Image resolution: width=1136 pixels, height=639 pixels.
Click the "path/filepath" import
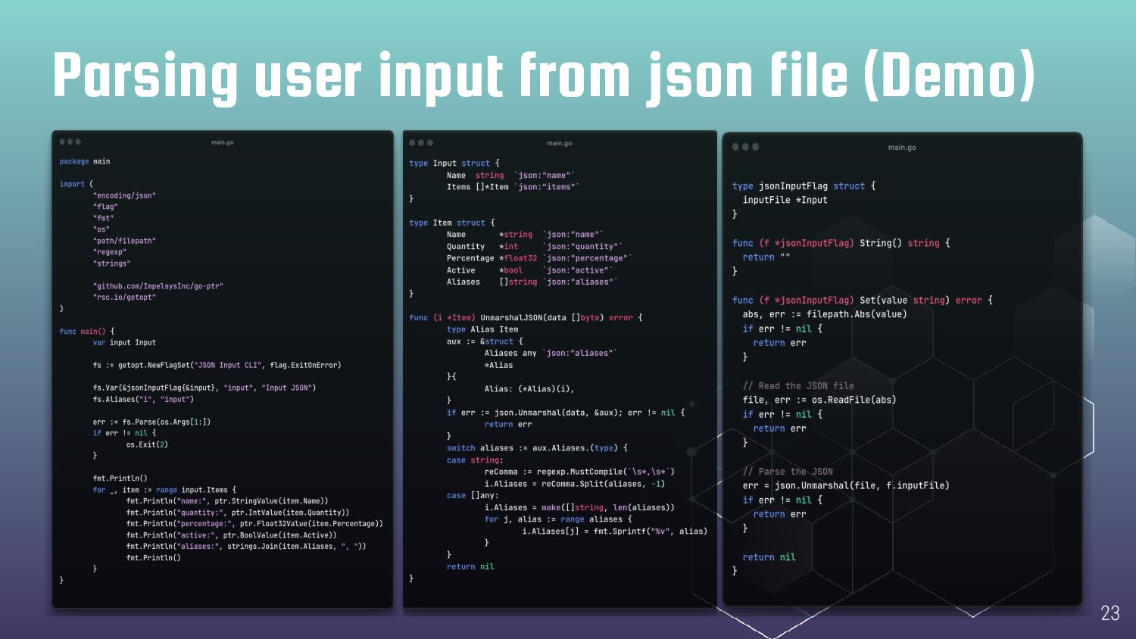(x=124, y=241)
